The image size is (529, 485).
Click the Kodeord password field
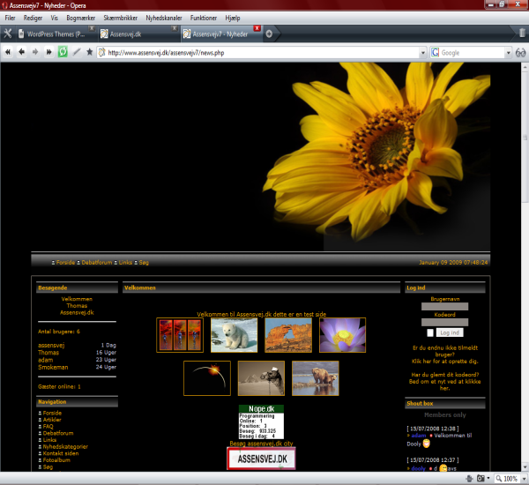(x=444, y=322)
